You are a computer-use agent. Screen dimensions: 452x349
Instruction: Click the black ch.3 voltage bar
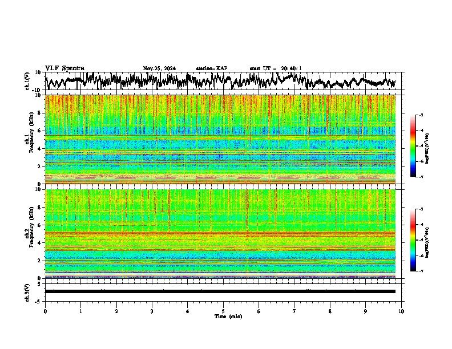[x=220, y=291]
